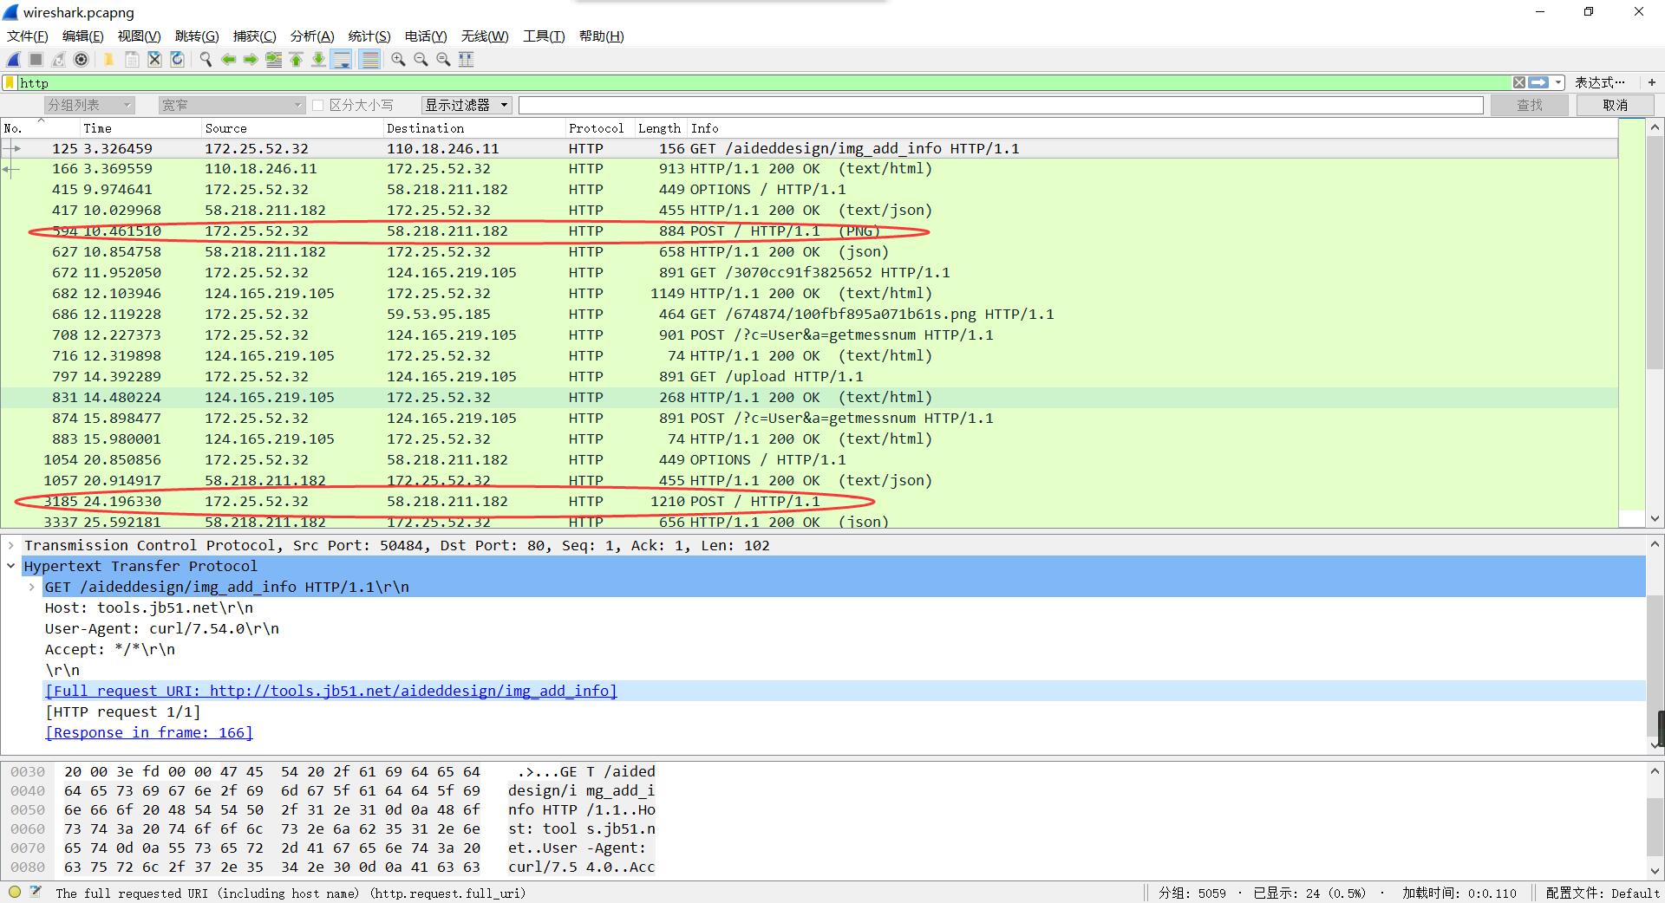Screen dimensions: 1665x903
Task: Toggle the colorize packet list button
Action: pyautogui.click(x=369, y=60)
